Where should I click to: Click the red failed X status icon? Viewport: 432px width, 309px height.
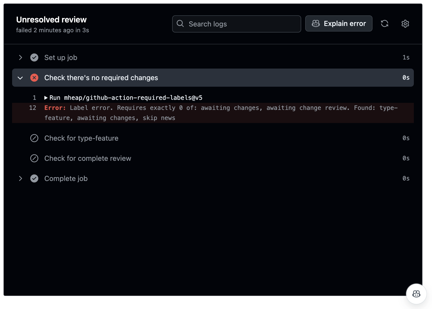(x=34, y=78)
